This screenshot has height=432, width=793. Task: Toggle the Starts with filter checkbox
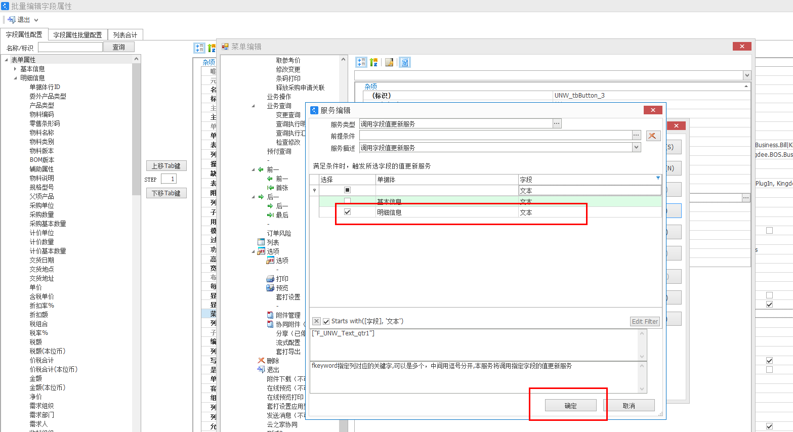tap(326, 321)
